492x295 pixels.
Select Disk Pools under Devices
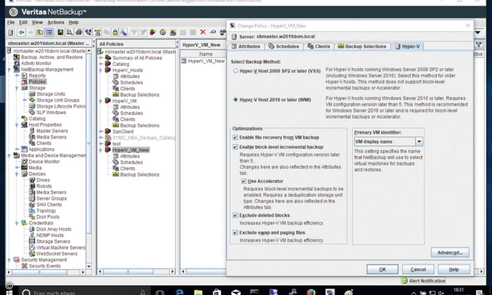[48, 217]
